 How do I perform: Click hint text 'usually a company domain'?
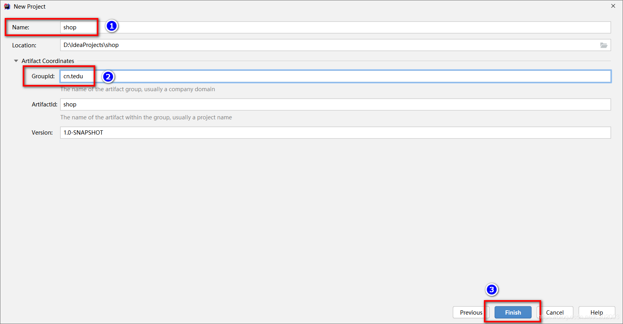(x=179, y=89)
